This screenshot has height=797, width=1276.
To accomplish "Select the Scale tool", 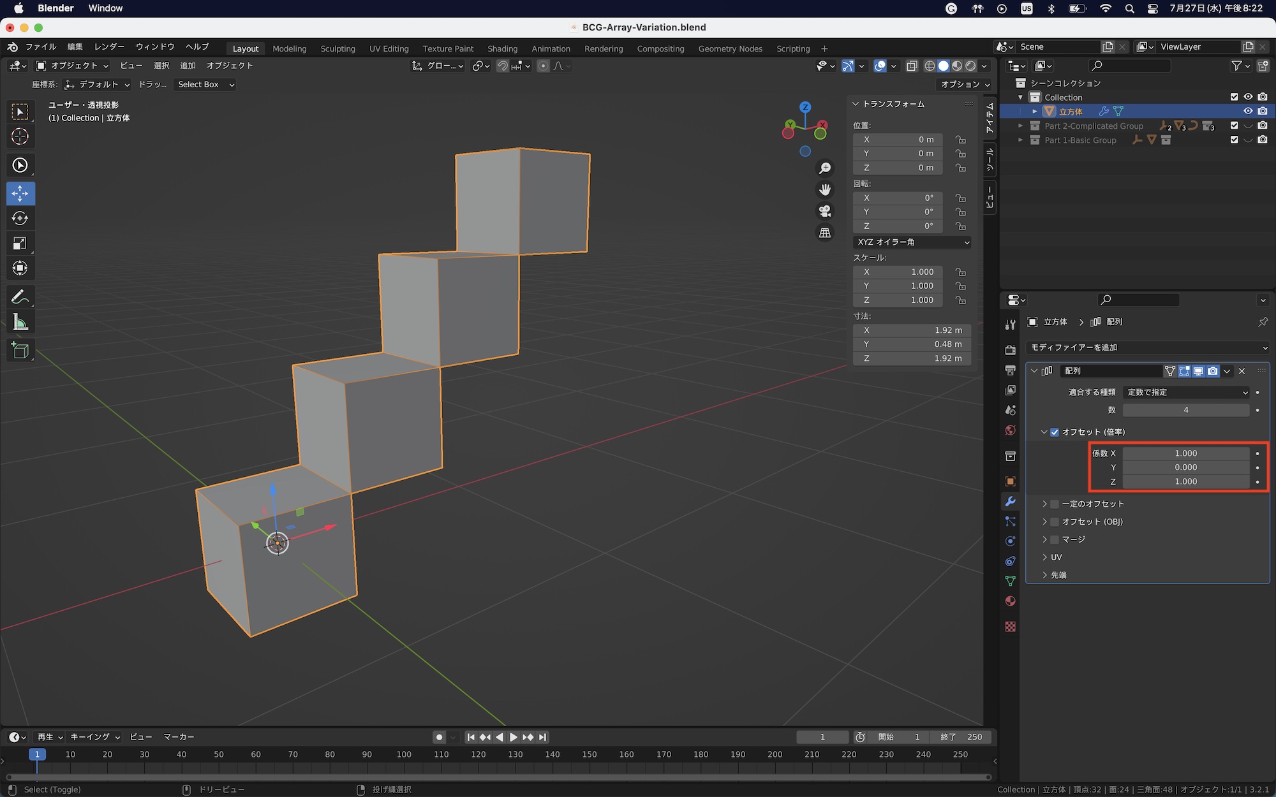I will point(20,244).
